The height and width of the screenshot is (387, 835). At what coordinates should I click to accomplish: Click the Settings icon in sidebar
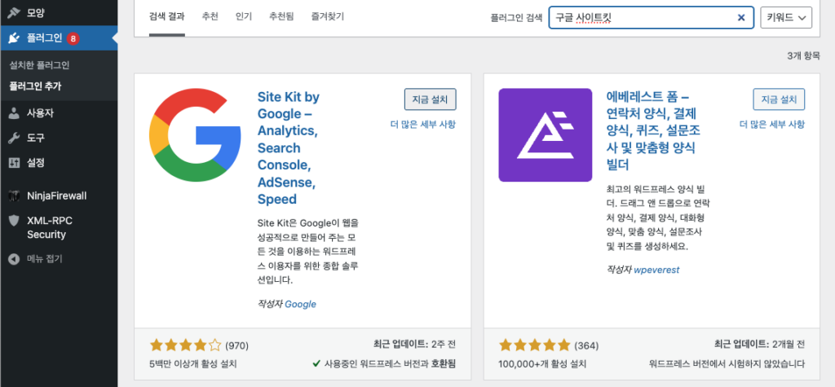point(14,162)
